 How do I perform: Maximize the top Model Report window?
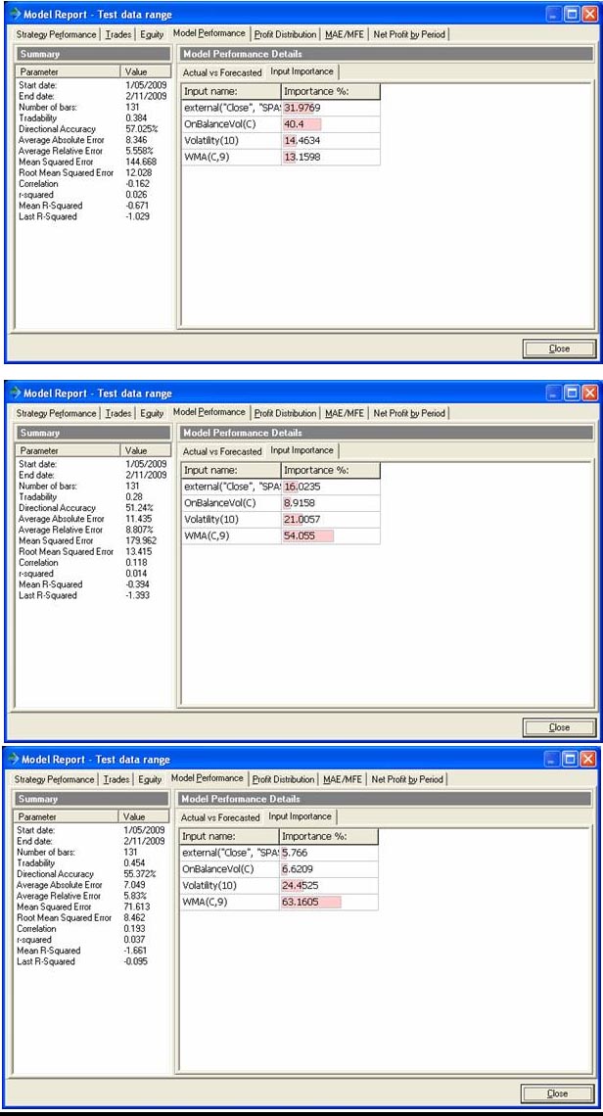coord(573,15)
